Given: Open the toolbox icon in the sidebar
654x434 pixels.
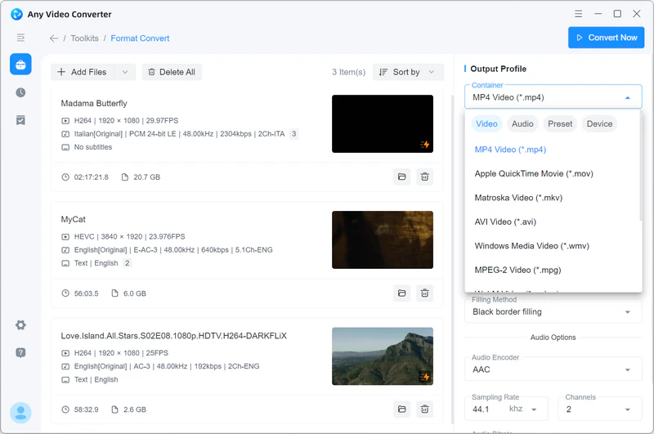Looking at the screenshot, I should 20,65.
